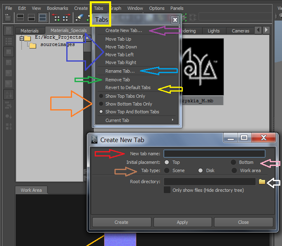
Task: Switch to the Materials tab
Action: tap(30, 31)
